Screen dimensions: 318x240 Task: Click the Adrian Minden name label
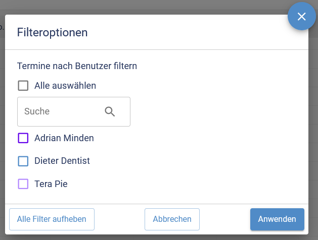coord(64,138)
